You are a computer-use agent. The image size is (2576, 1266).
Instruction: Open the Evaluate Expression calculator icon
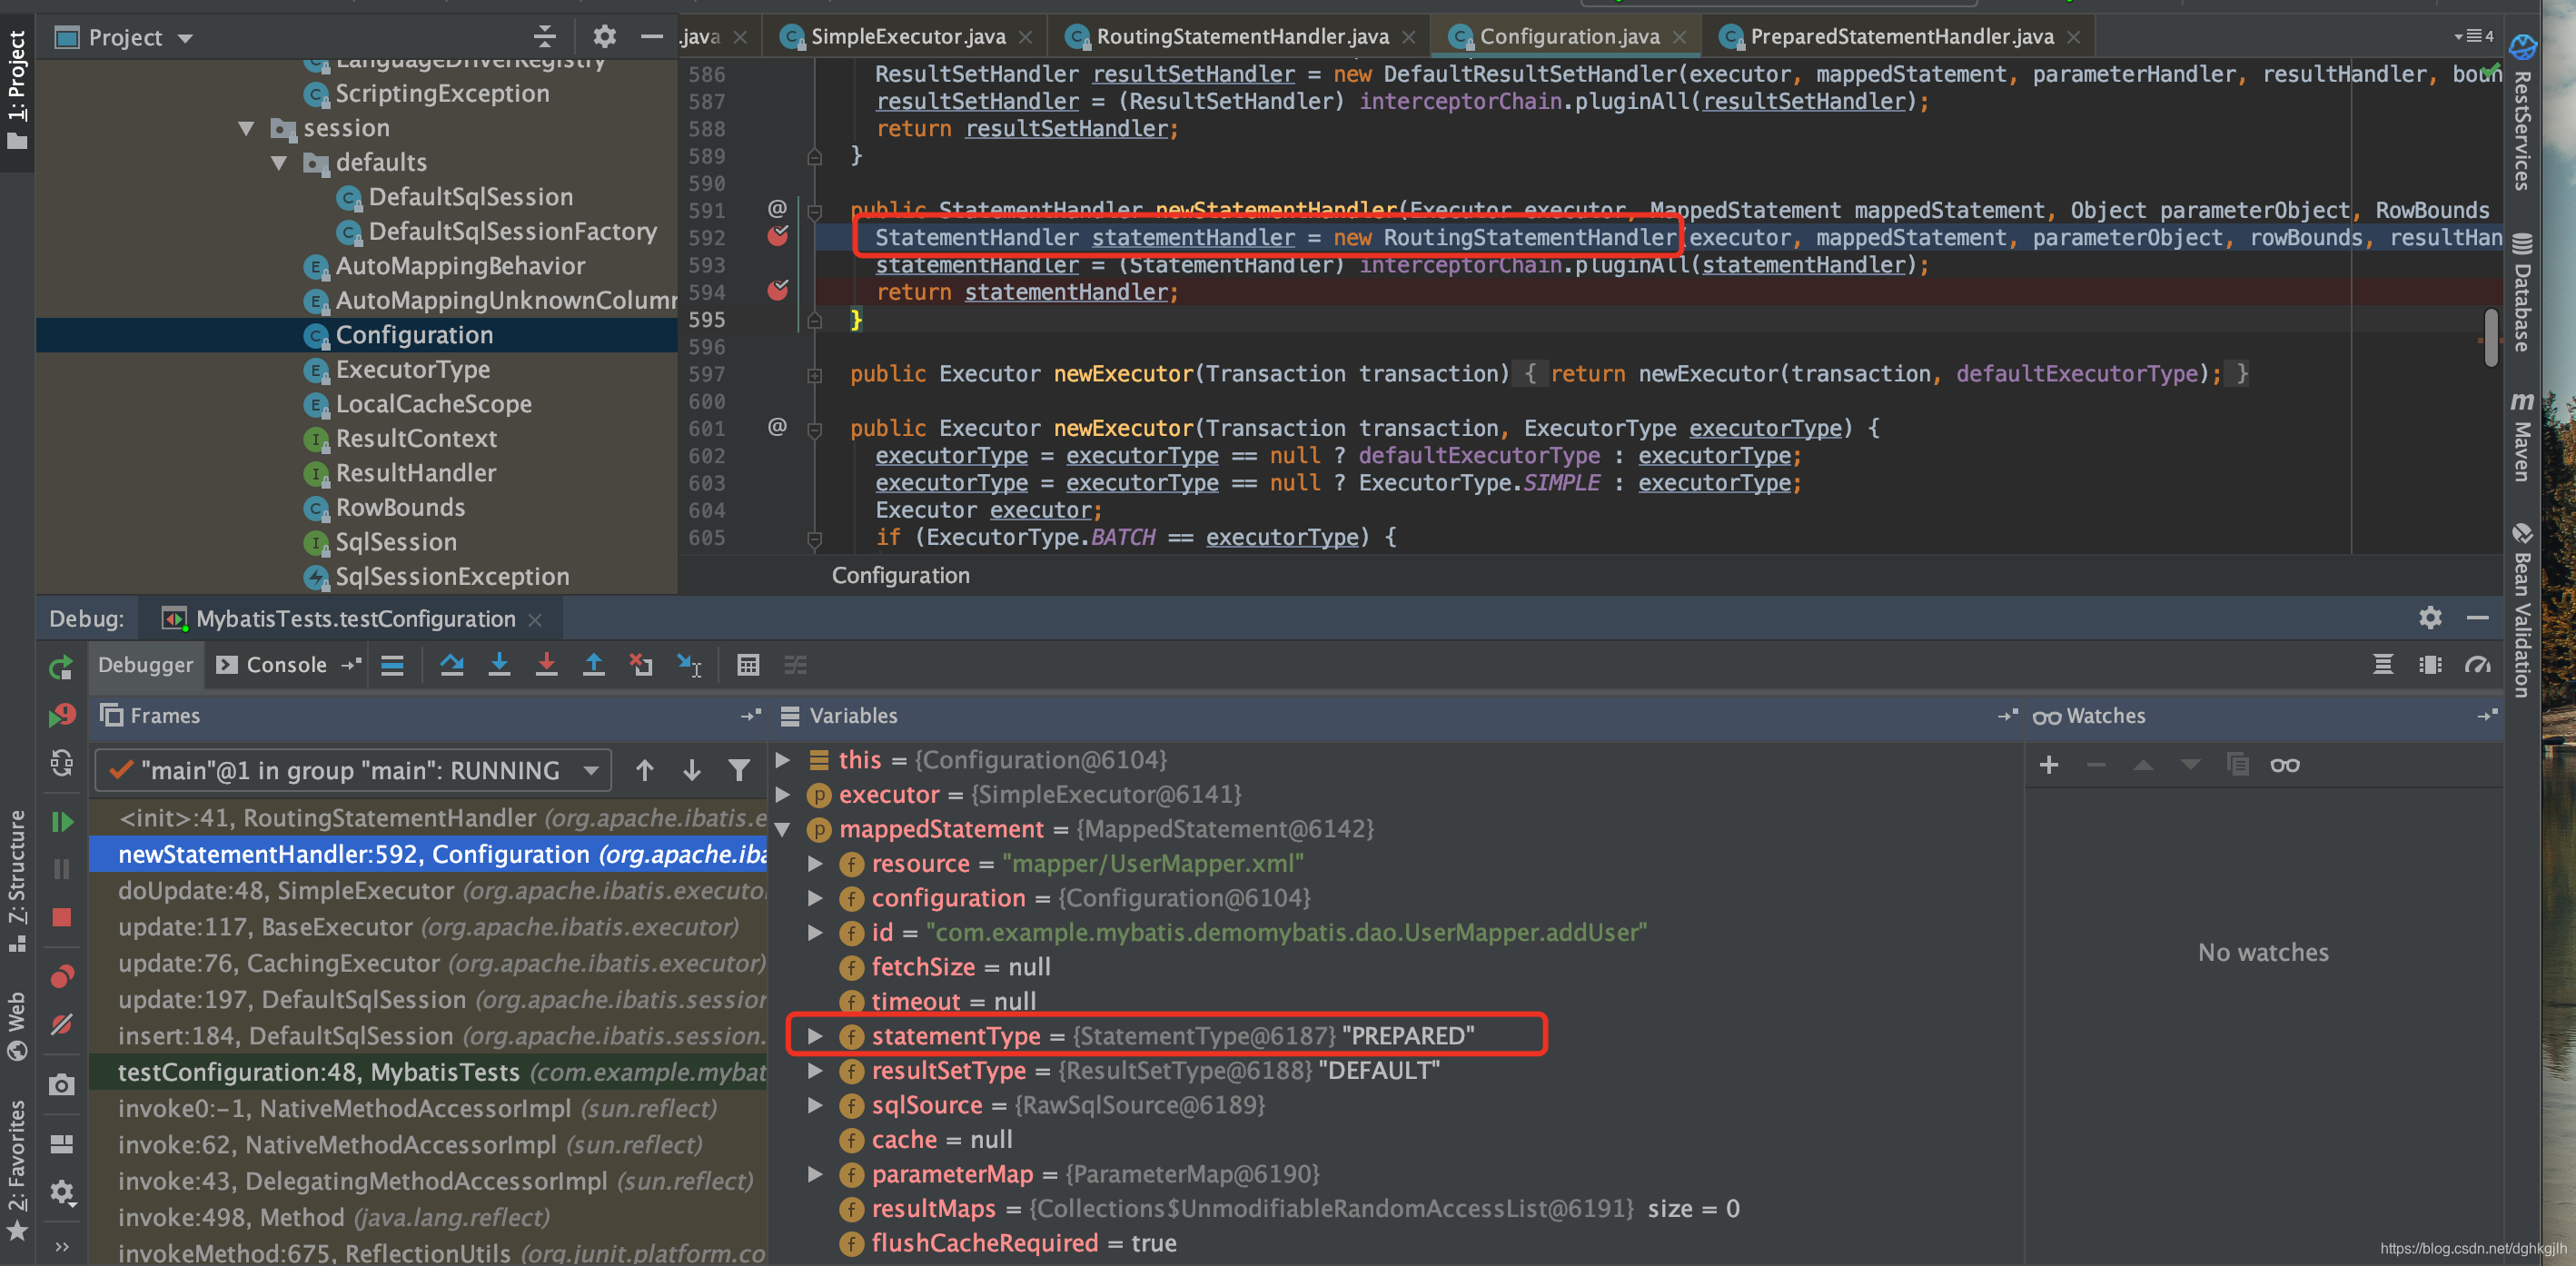click(x=748, y=665)
